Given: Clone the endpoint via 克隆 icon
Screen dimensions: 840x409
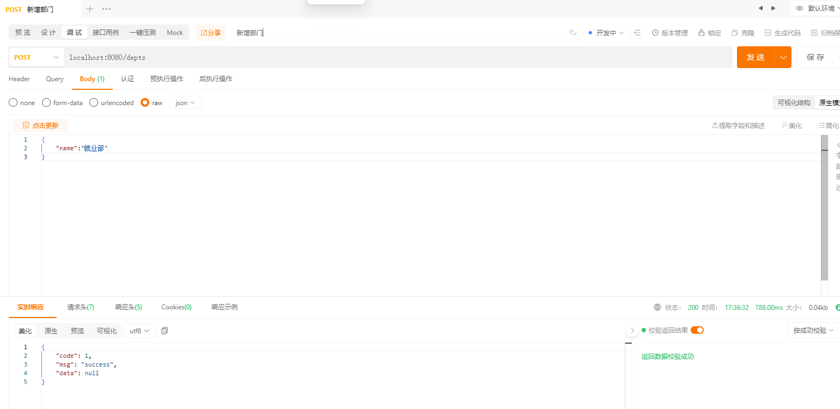Looking at the screenshot, I should click(x=742, y=32).
